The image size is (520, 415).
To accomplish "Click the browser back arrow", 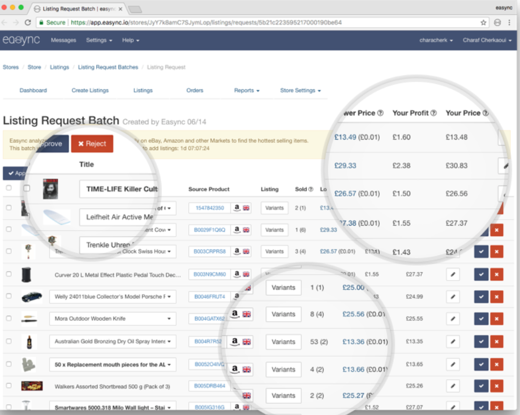I will [x=4, y=23].
